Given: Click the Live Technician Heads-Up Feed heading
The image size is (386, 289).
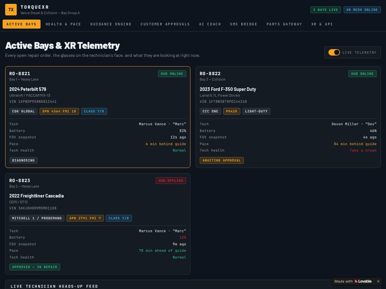Looking at the screenshot, I should point(54,286).
